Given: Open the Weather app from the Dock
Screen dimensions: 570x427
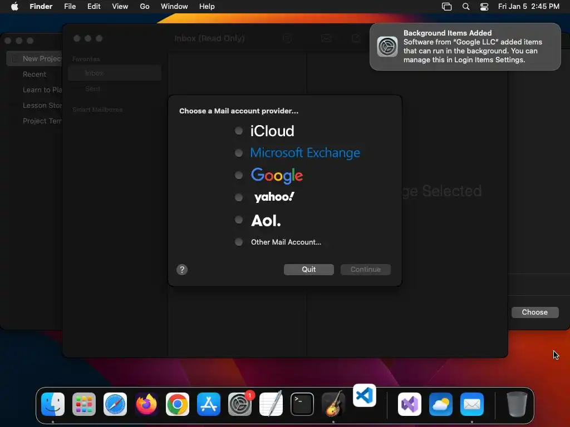Looking at the screenshot, I should click(x=441, y=404).
